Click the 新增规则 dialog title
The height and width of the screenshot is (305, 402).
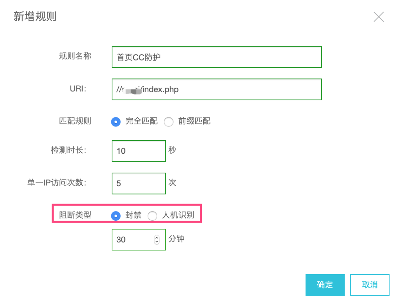click(35, 17)
